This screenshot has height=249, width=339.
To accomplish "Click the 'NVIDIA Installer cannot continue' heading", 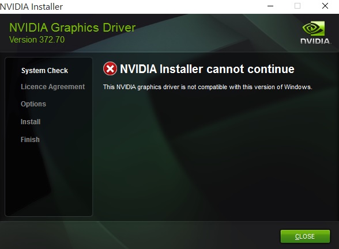I will (x=207, y=69).
